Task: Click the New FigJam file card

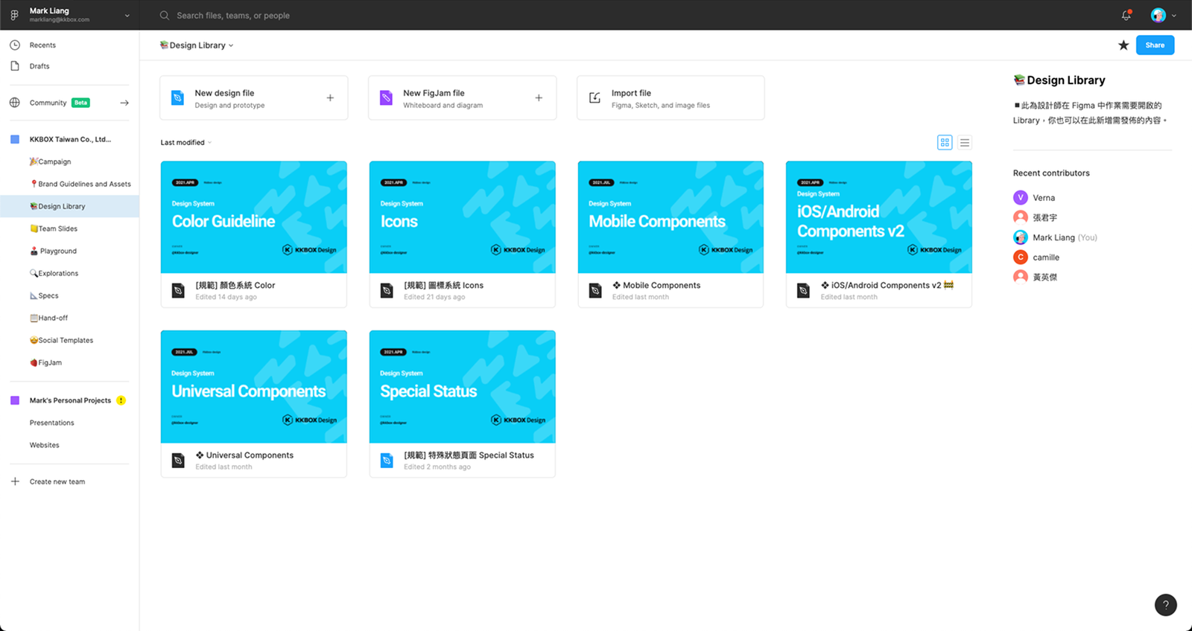Action: click(x=463, y=97)
